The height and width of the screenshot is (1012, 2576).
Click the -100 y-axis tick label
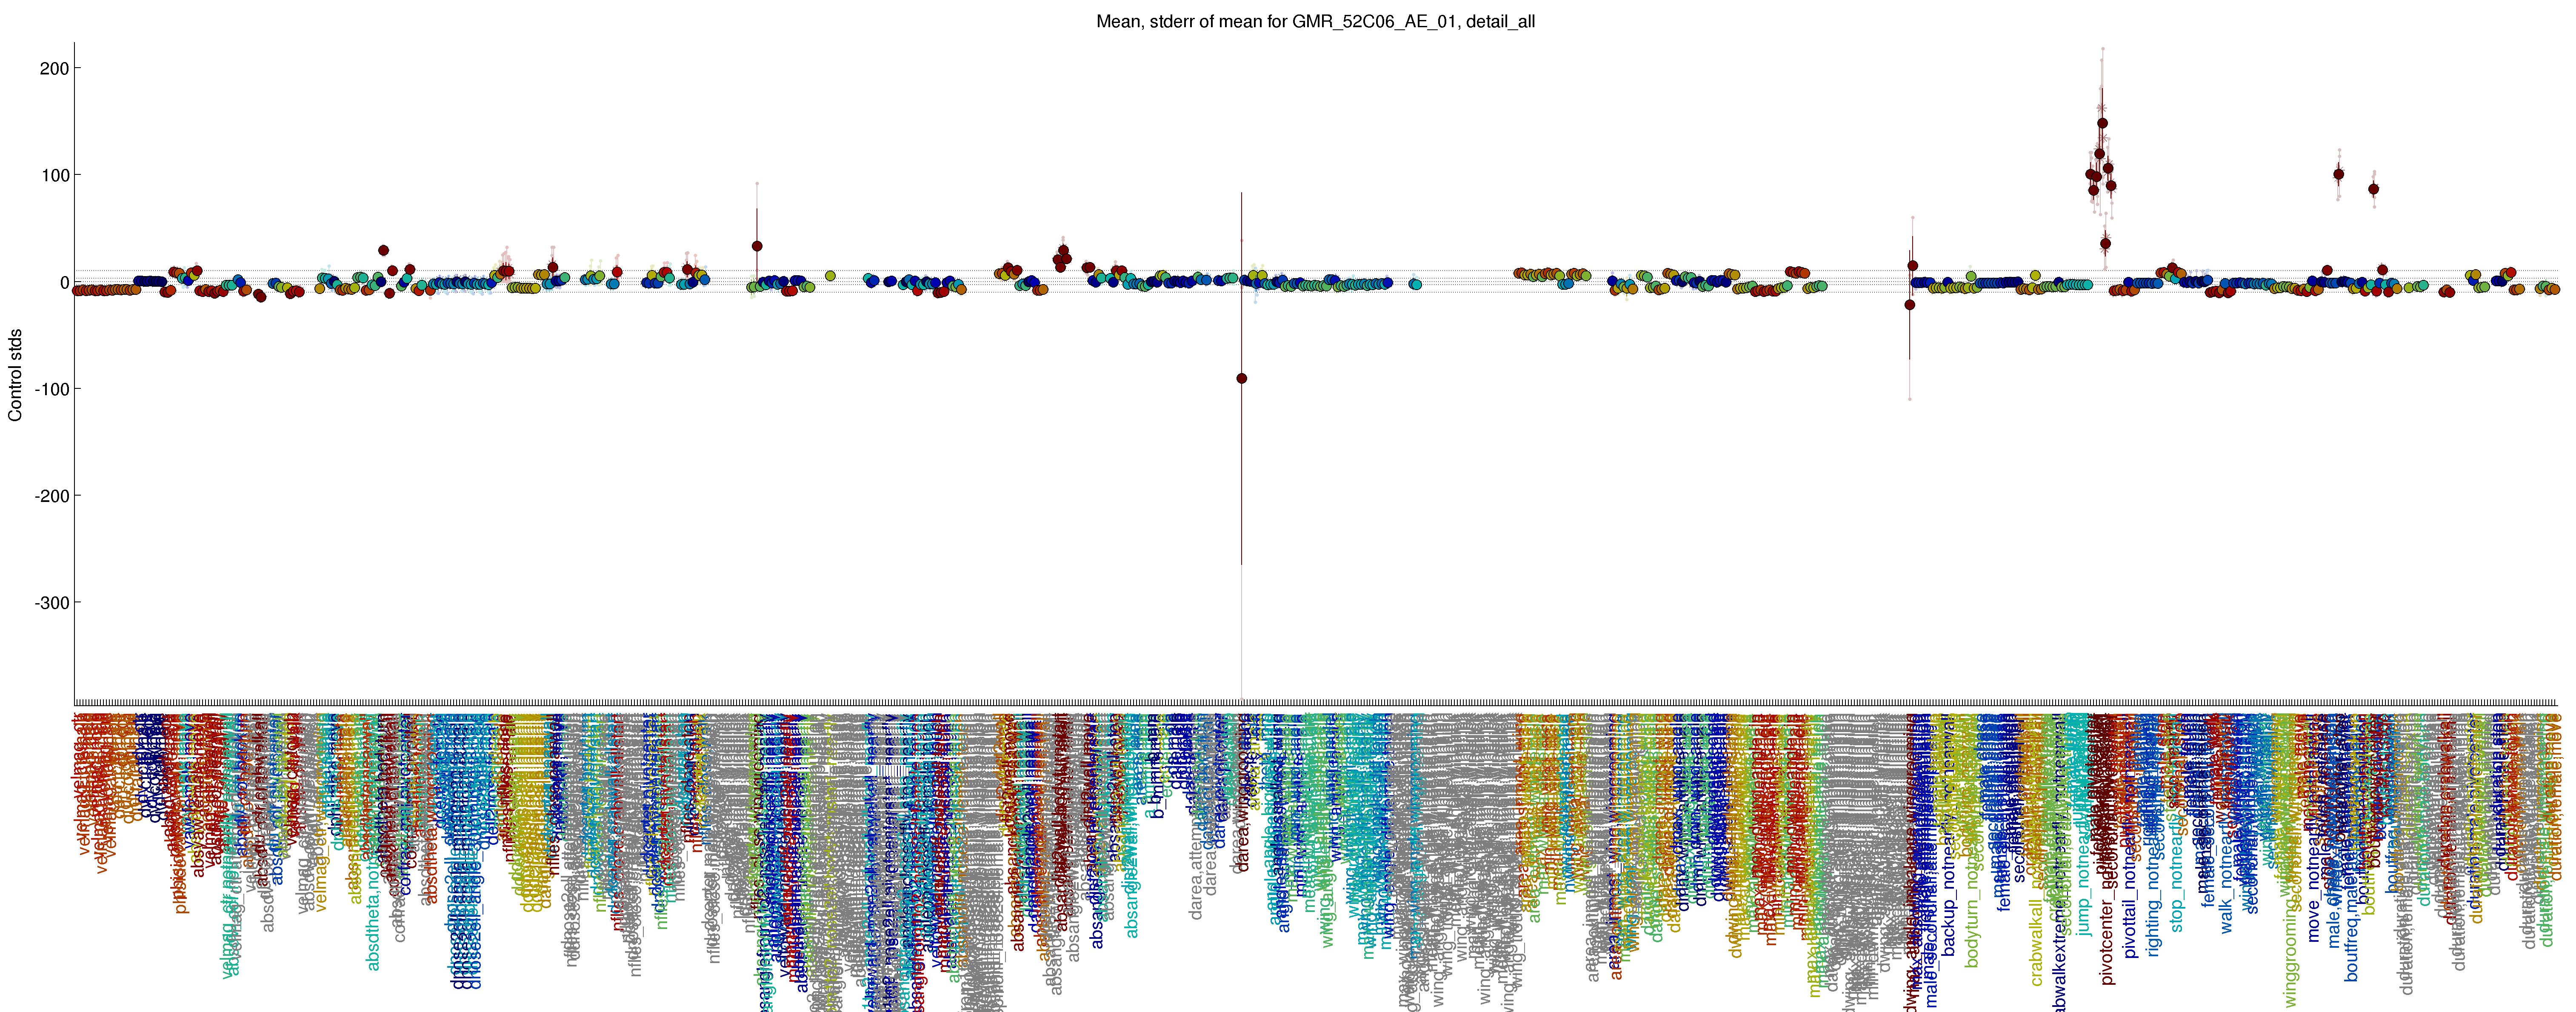51,389
